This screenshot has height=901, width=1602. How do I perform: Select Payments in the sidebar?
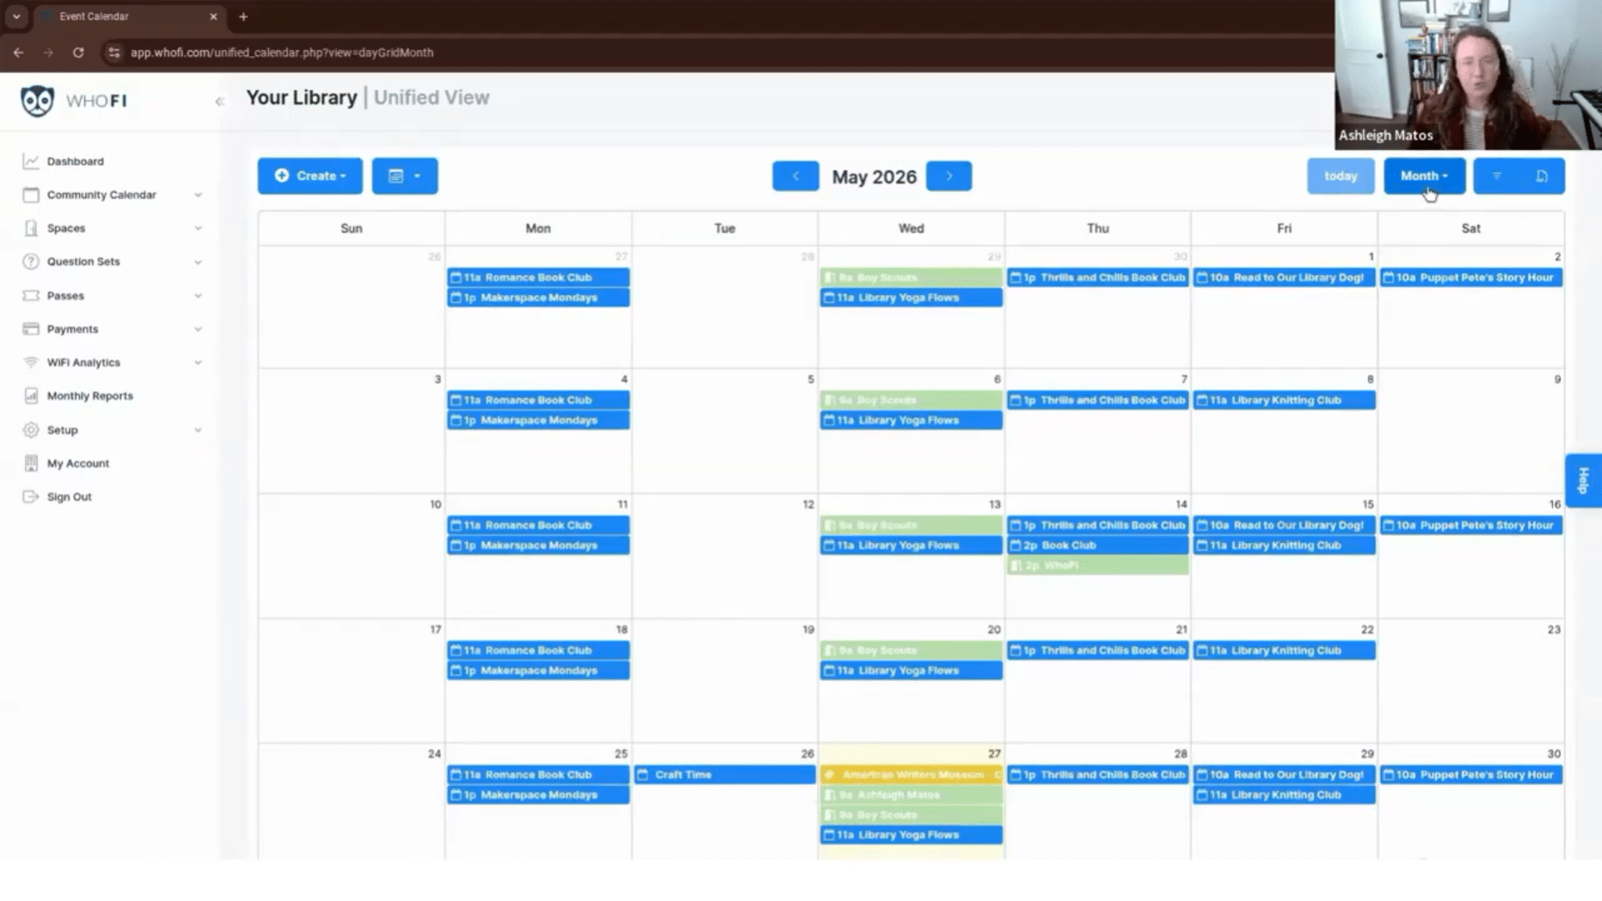(73, 329)
